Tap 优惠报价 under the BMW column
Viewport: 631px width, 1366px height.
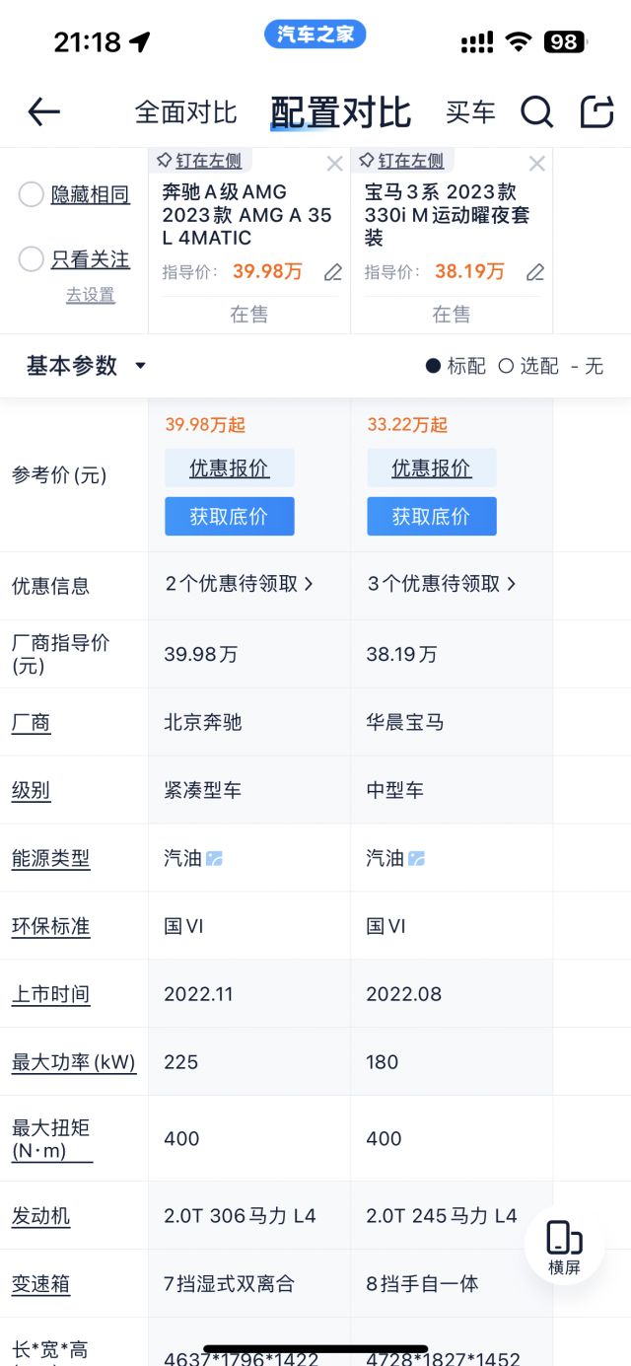click(x=432, y=467)
